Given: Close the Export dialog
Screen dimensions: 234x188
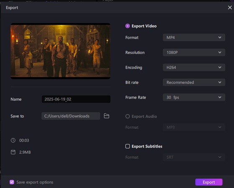Looking at the screenshot, I should [230, 8].
